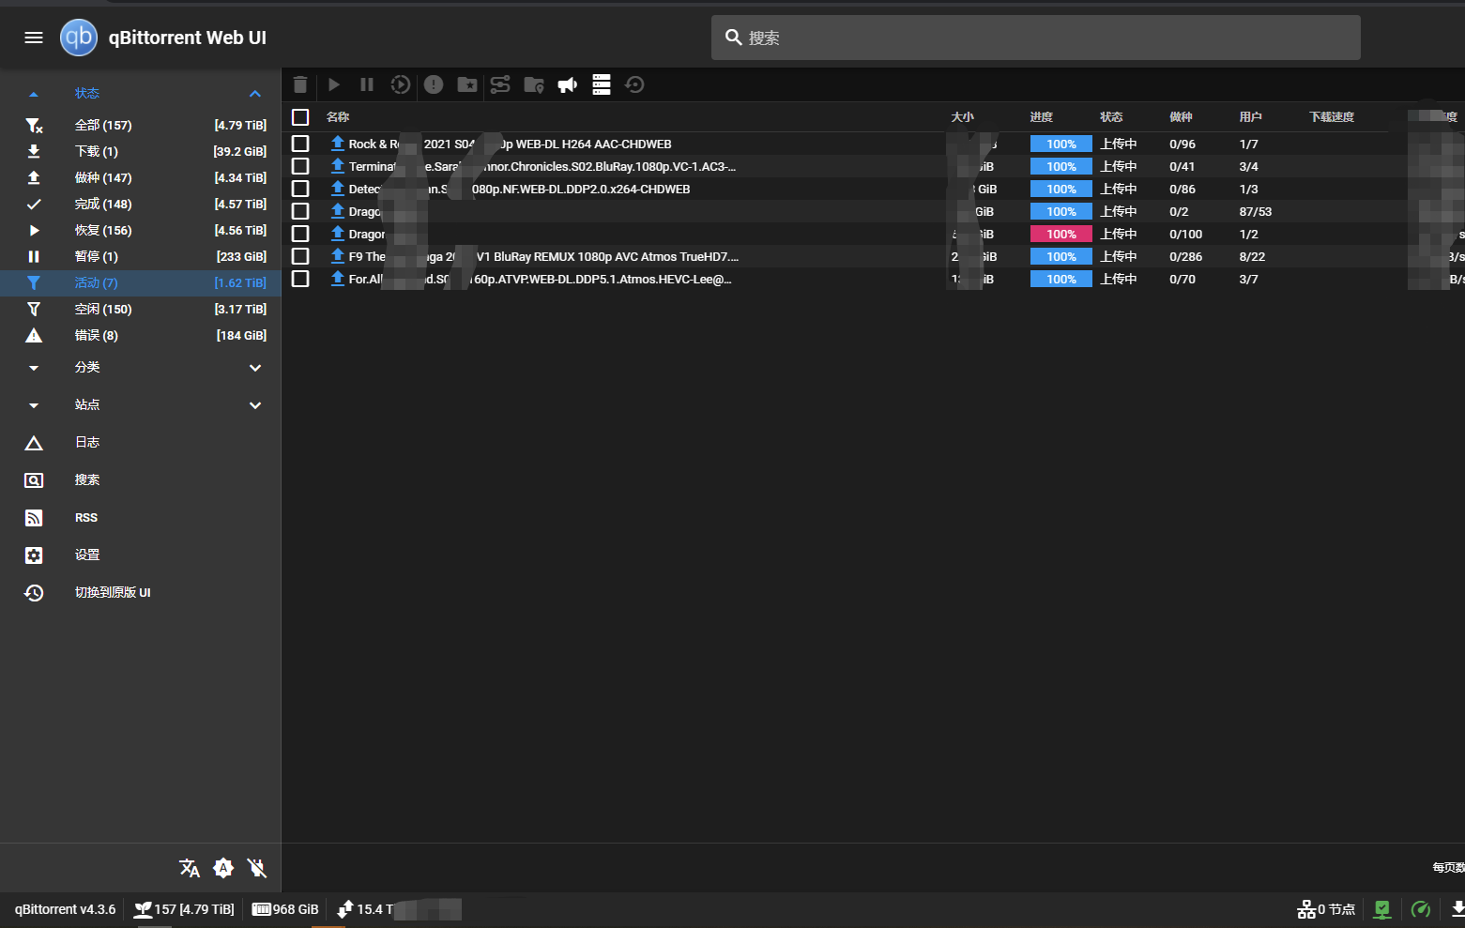
Task: Click the 100% progress bar of Rock torrent
Action: click(x=1061, y=144)
